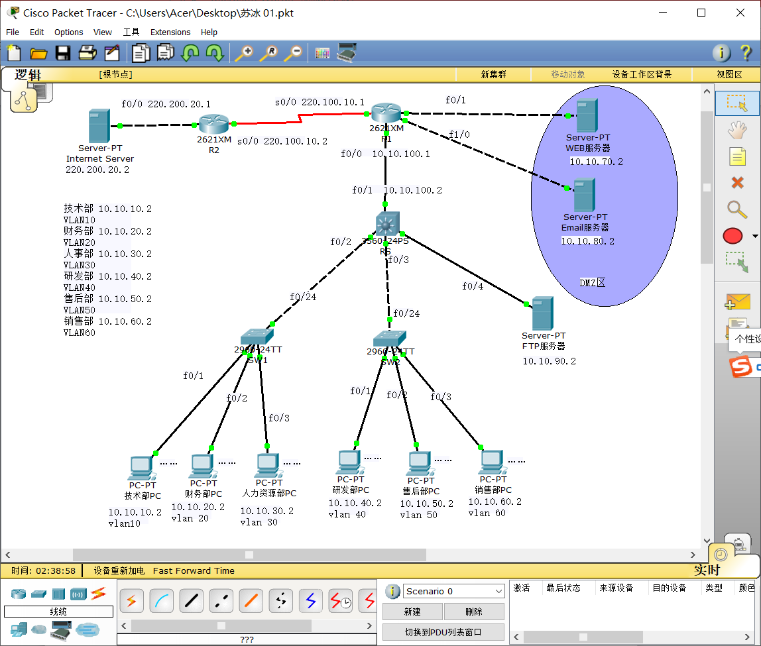Open the File menu

(13, 32)
